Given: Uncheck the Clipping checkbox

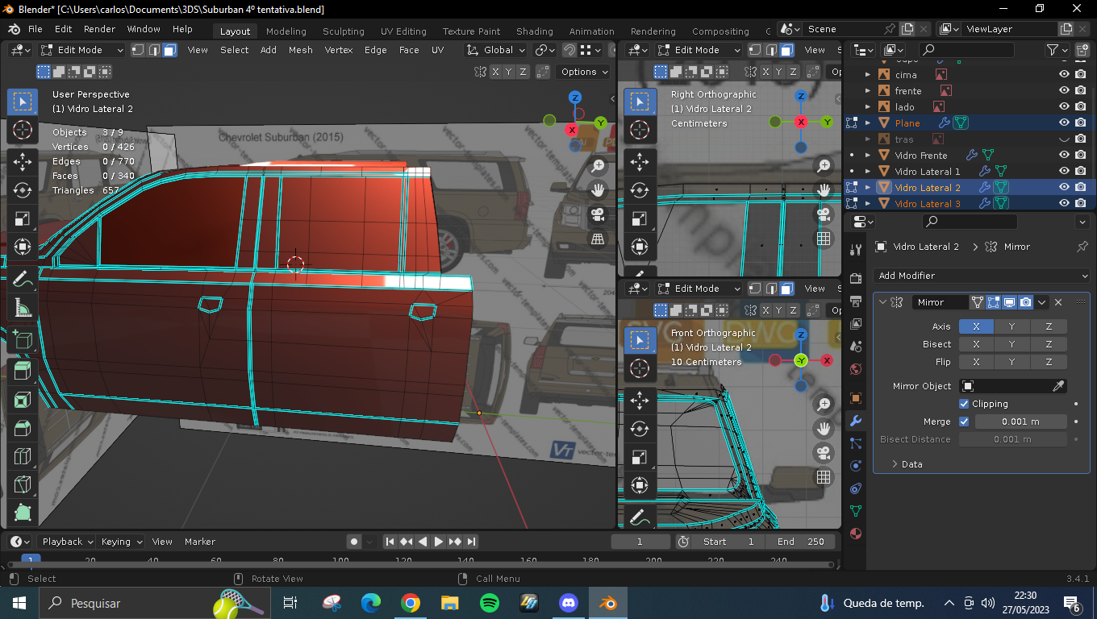Looking at the screenshot, I should point(964,404).
